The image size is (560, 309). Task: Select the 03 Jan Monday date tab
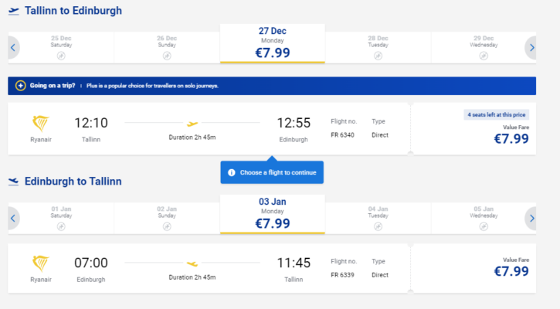(273, 214)
